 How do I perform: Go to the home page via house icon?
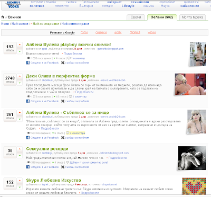pos(3,17)
